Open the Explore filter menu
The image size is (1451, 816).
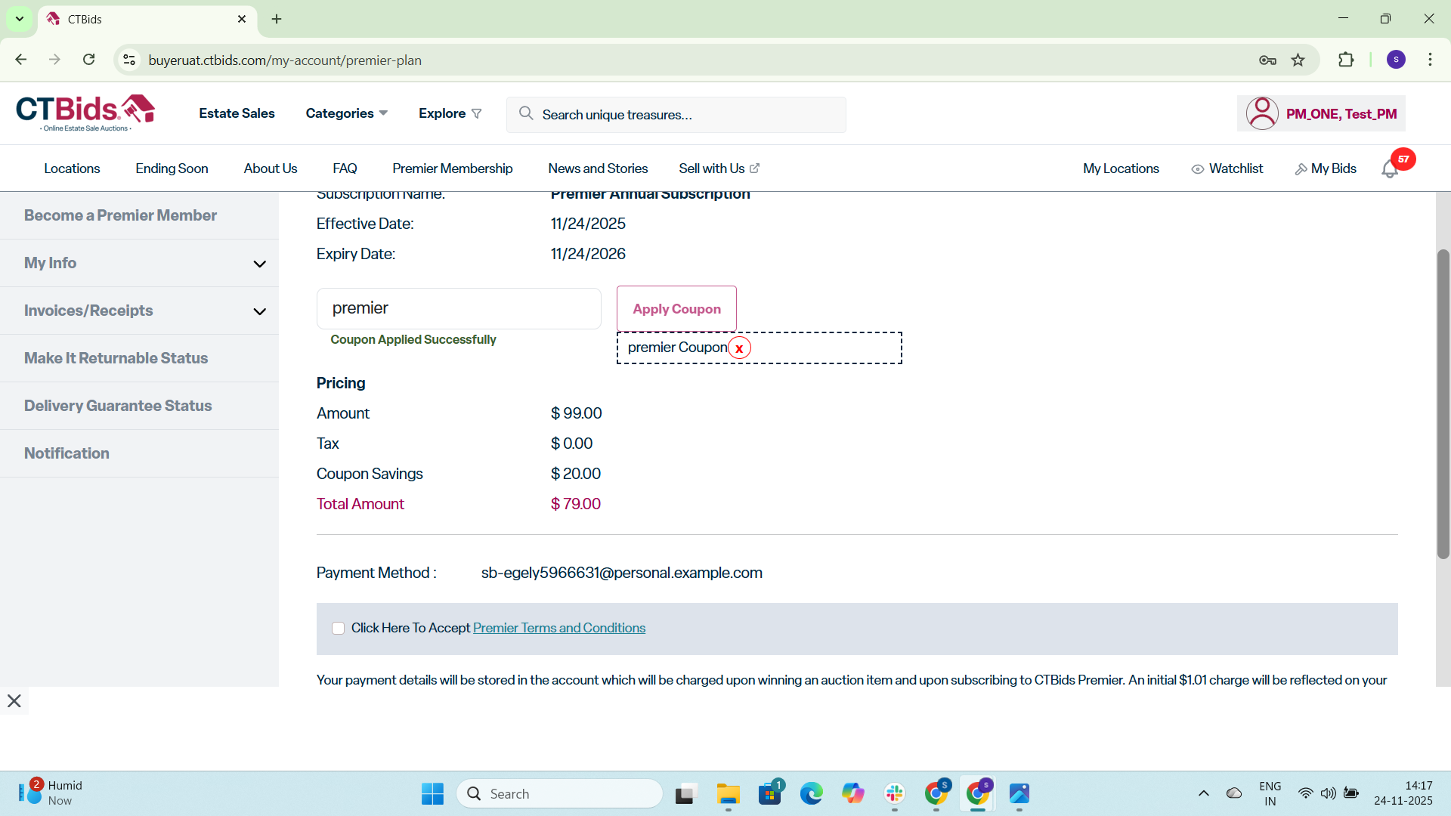pos(450,113)
